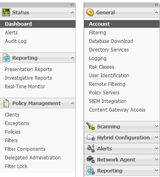160x177 pixels.
Task: Click the Network Agent hat icon
Action: coord(91,159)
